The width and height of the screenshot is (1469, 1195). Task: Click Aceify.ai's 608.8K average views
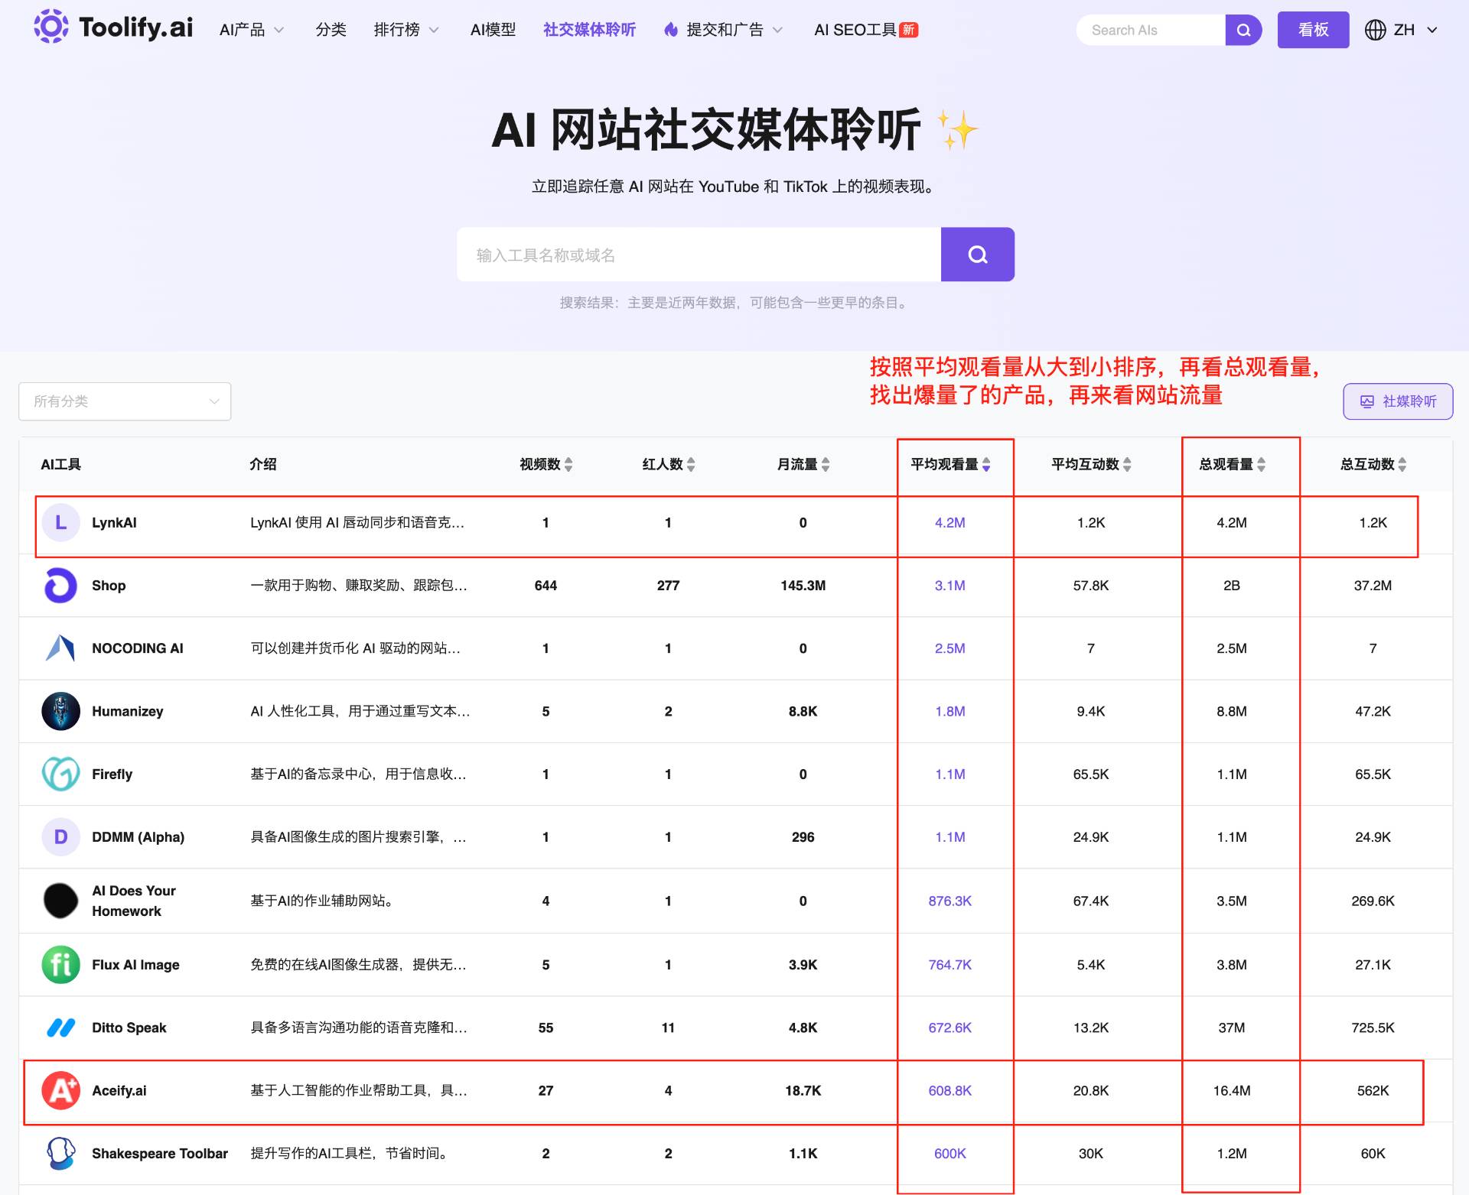950,1090
